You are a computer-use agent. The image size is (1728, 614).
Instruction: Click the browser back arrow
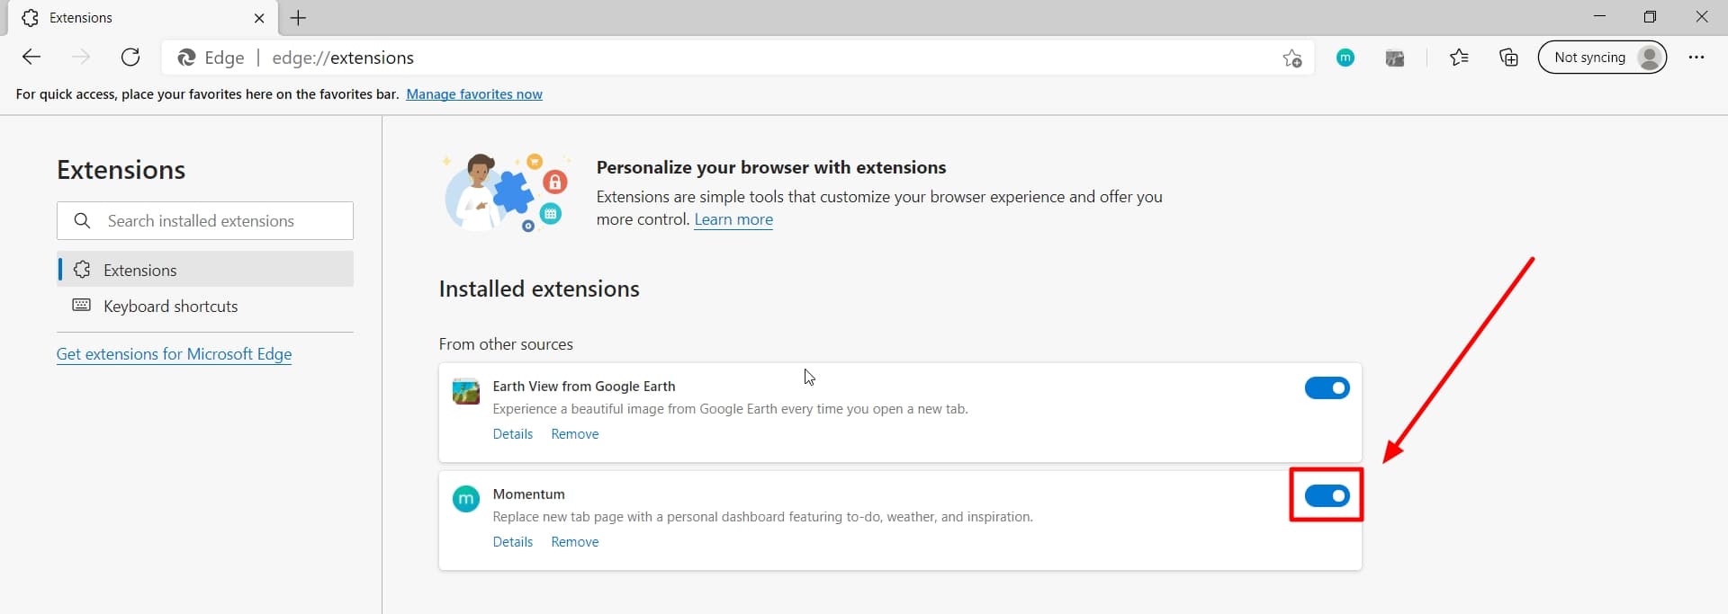point(31,58)
